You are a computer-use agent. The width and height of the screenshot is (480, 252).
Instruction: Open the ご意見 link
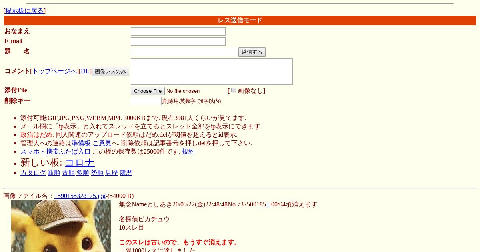[x=102, y=143]
